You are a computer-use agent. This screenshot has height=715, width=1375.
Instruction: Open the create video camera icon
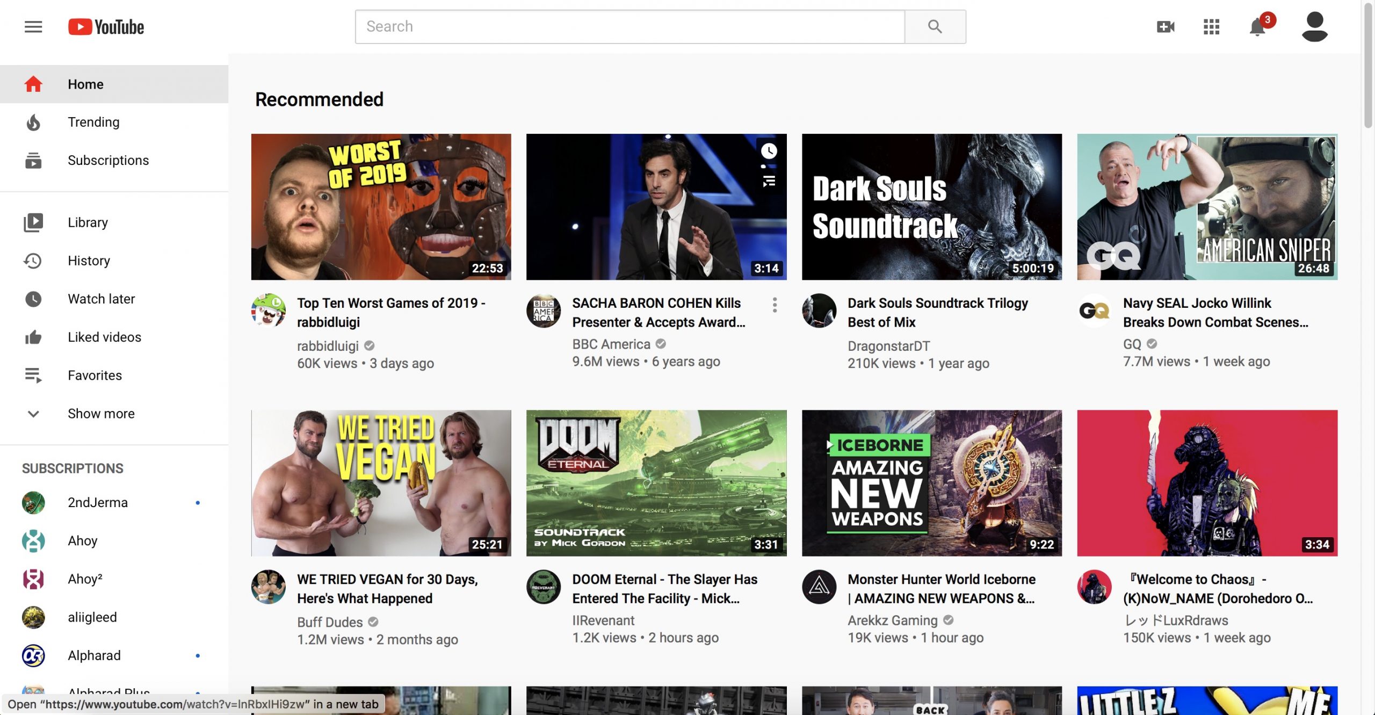click(1166, 27)
